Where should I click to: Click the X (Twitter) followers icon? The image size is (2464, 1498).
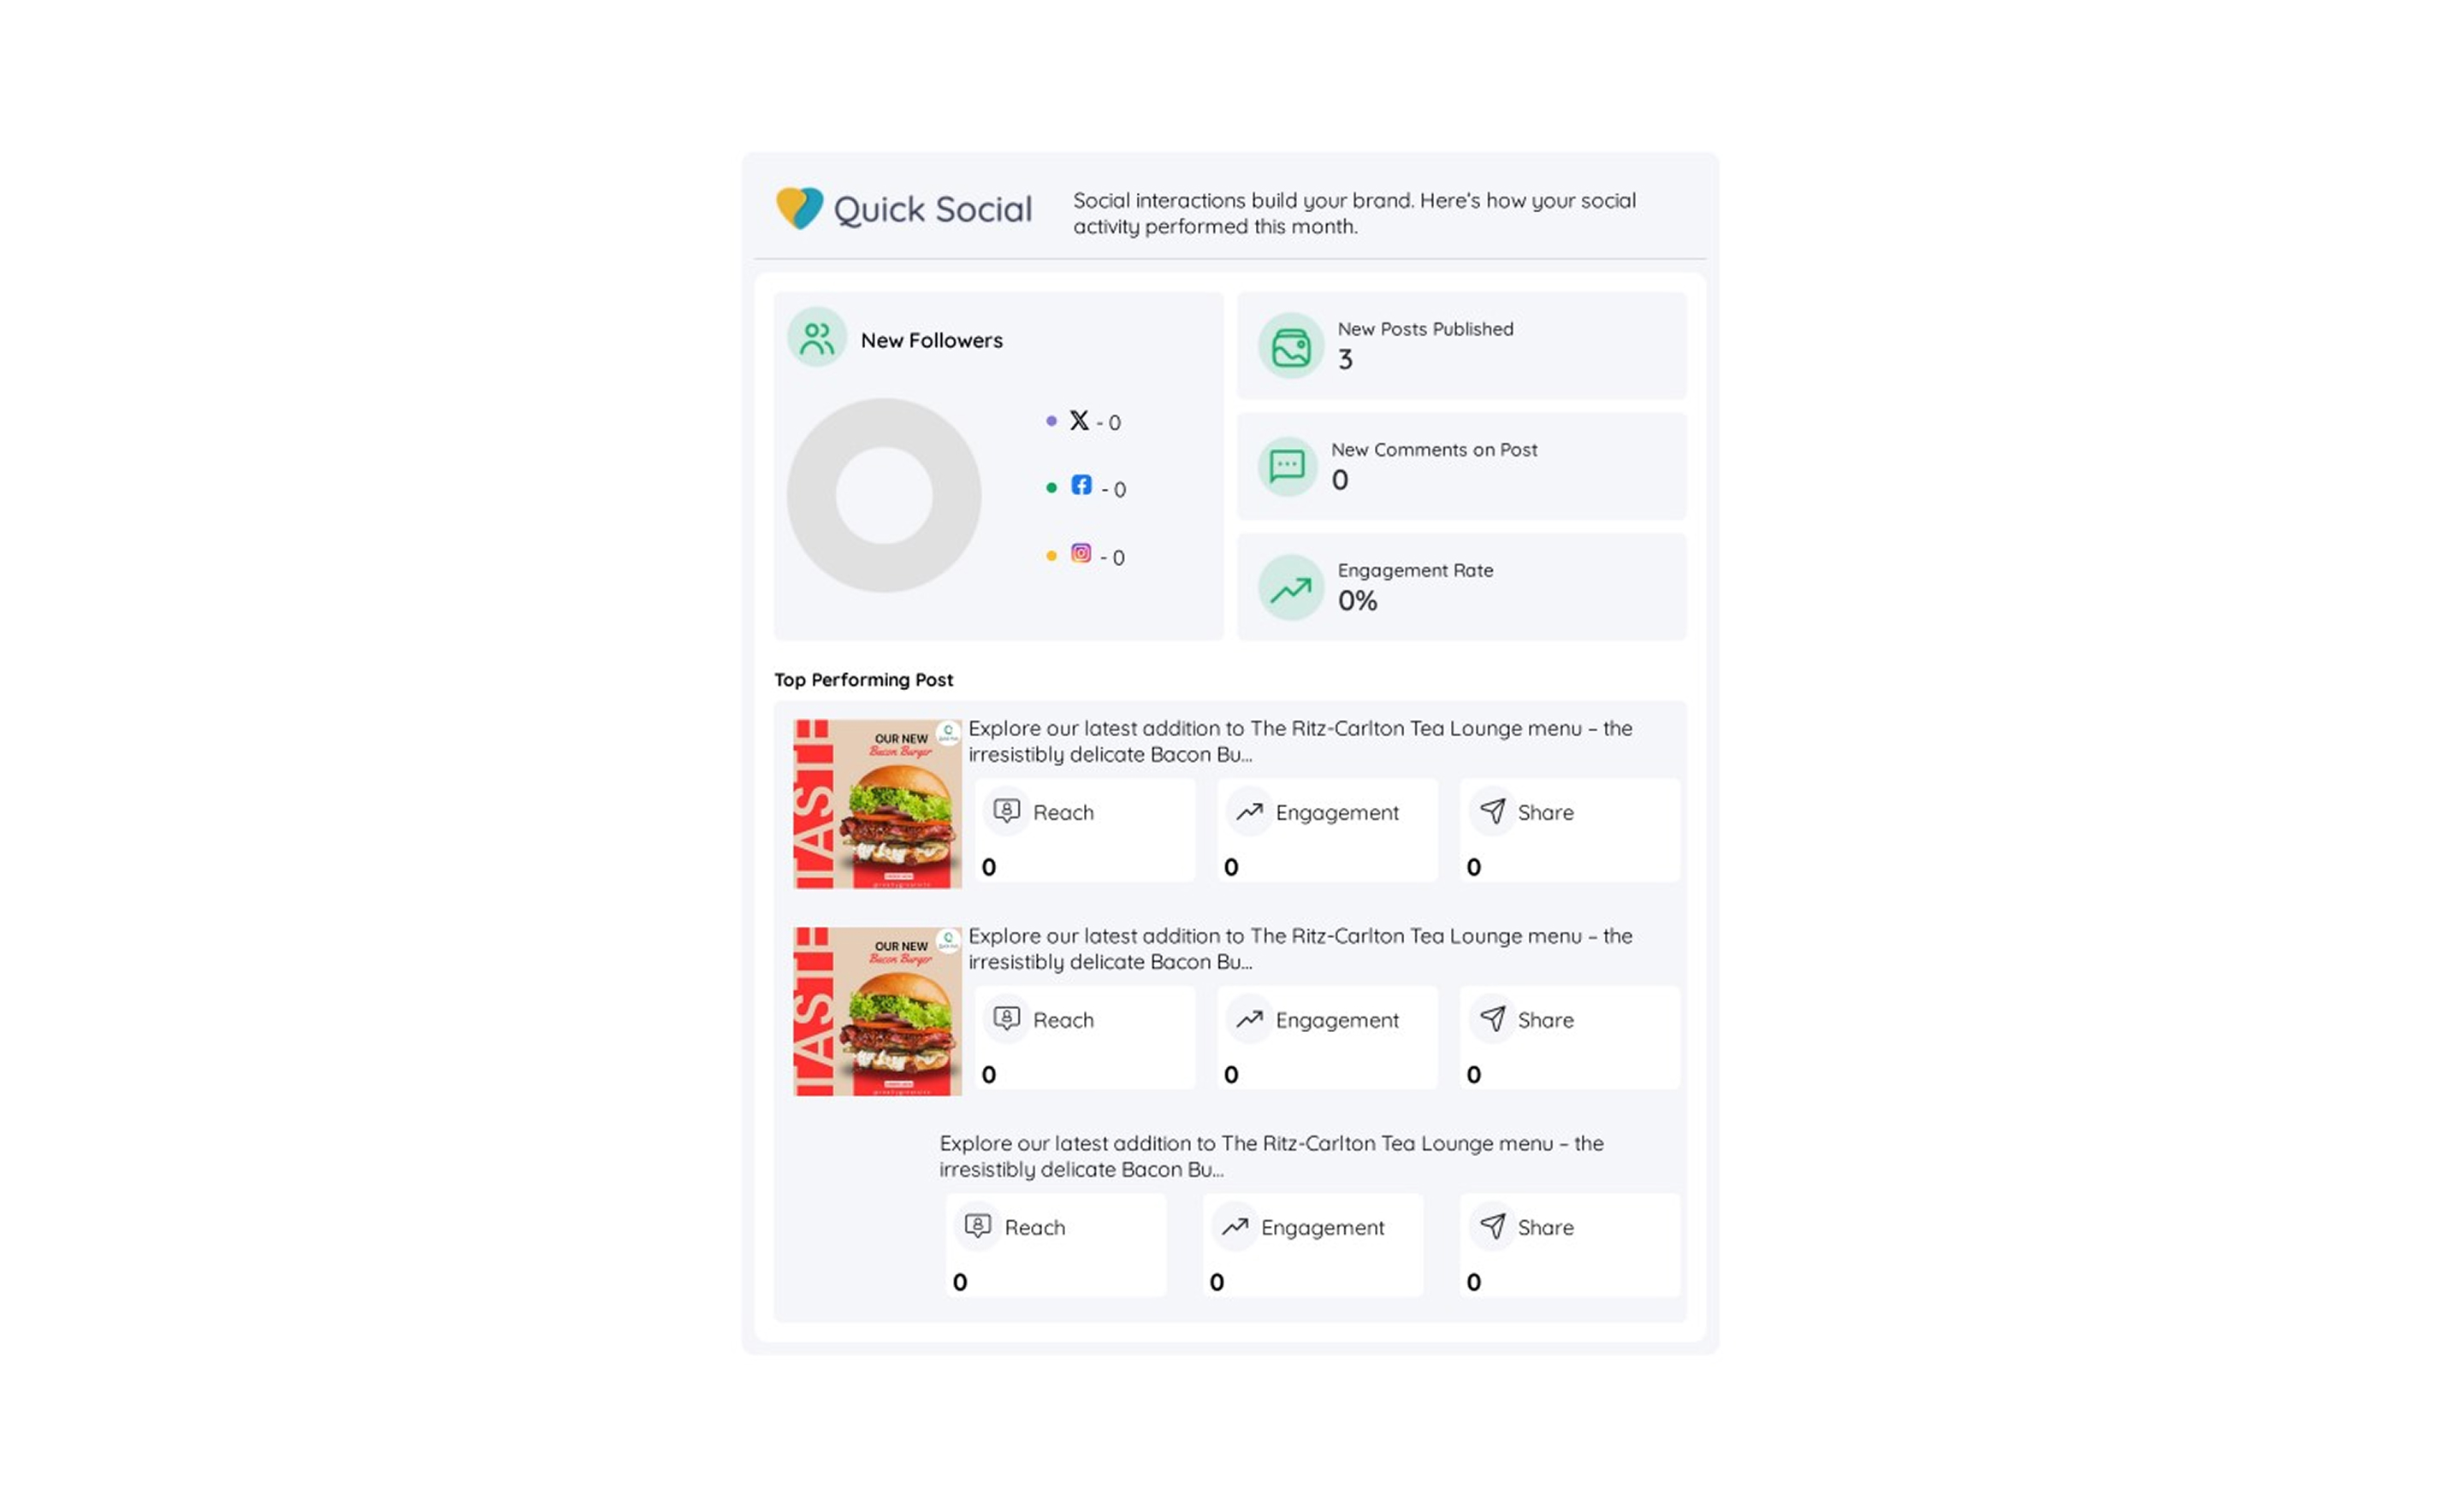(1079, 421)
